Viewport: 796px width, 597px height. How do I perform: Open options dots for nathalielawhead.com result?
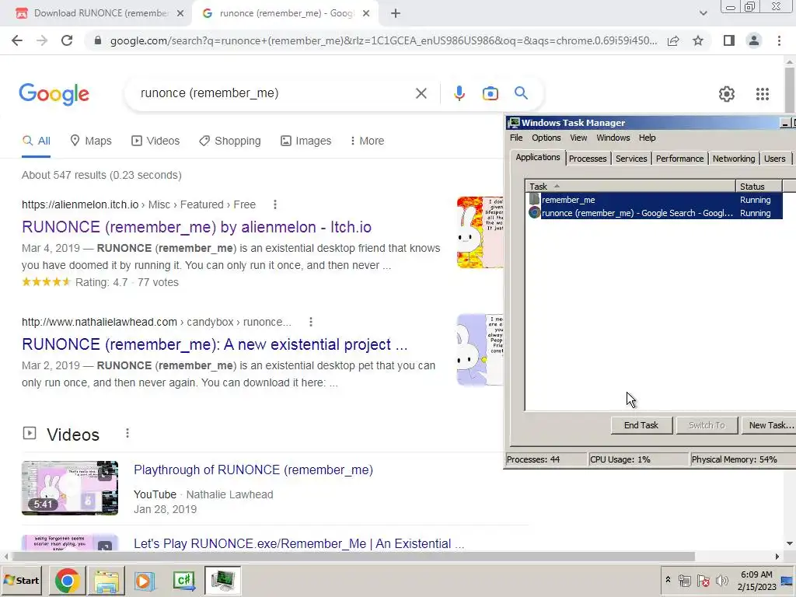pos(311,322)
